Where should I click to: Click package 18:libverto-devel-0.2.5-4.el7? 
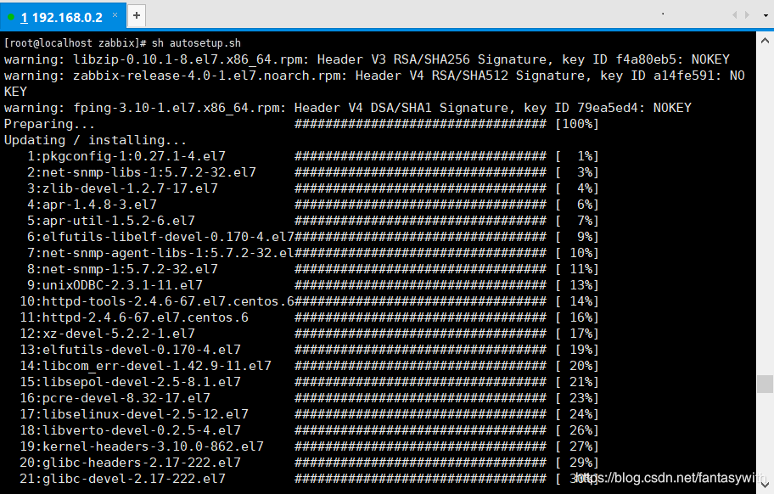point(131,430)
